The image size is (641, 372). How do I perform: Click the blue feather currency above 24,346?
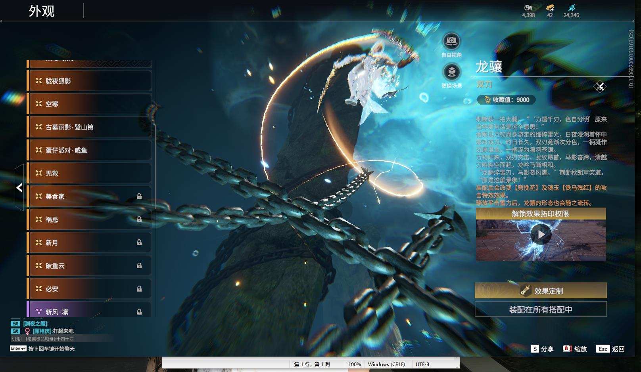[x=571, y=8]
